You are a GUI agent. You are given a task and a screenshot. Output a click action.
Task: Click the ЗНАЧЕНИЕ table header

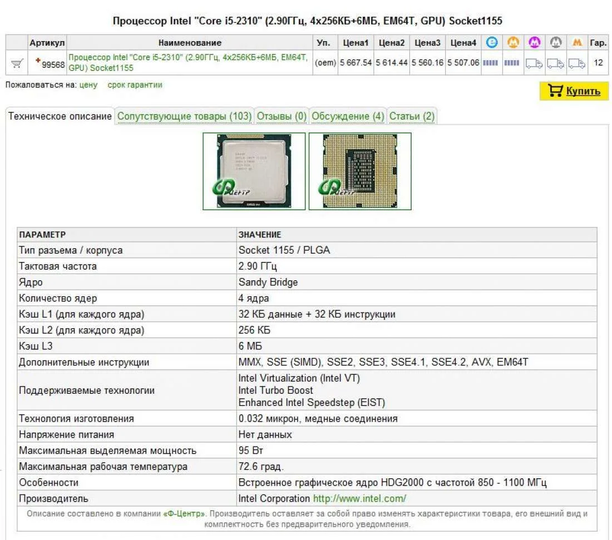(x=260, y=235)
